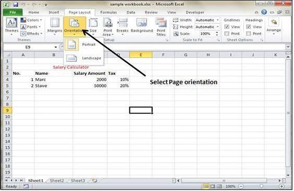Switch to Sheet2 tab
This screenshot has height=191, width=294.
coord(57,181)
